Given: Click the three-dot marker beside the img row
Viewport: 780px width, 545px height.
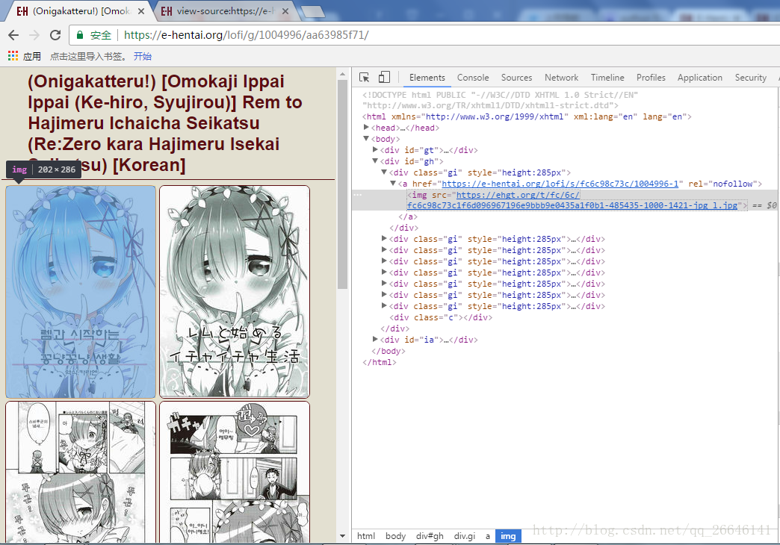Looking at the screenshot, I should click(357, 195).
